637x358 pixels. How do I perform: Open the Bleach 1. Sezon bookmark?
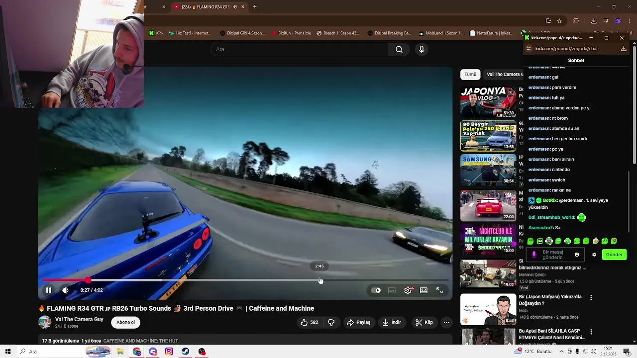pyautogui.click(x=338, y=33)
